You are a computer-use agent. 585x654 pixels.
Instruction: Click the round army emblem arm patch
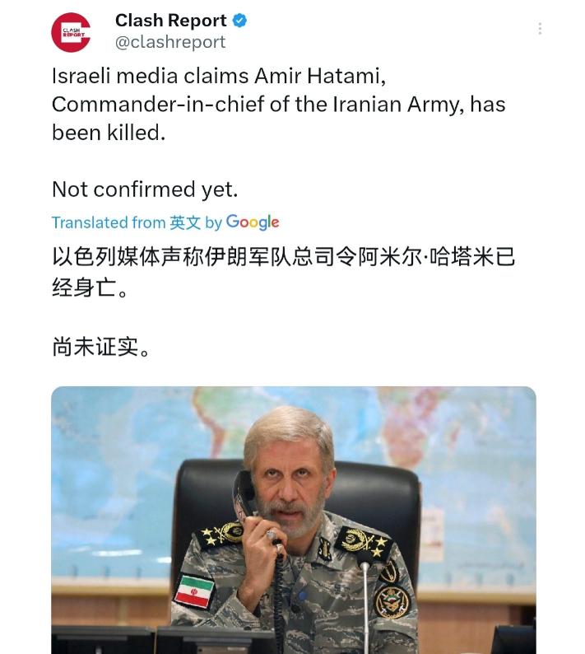[x=392, y=602]
